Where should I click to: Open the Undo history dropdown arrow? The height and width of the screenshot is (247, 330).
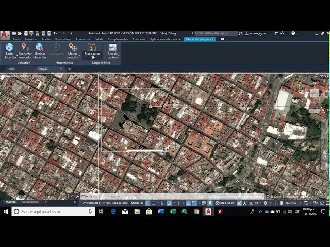pyautogui.click(x=59, y=33)
